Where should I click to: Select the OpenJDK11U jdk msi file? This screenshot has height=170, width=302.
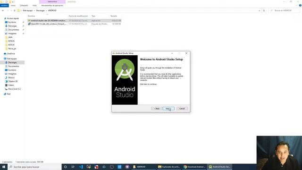[x=74, y=24]
